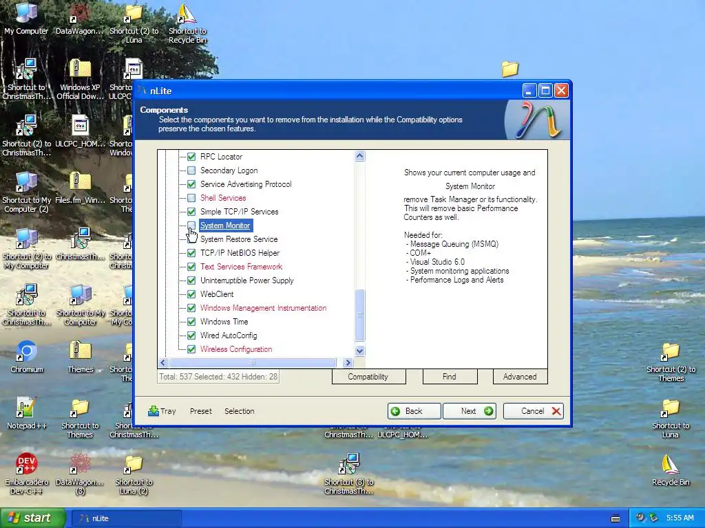The image size is (705, 528).
Task: Select Wired AutoConfig row
Action: [x=229, y=335]
